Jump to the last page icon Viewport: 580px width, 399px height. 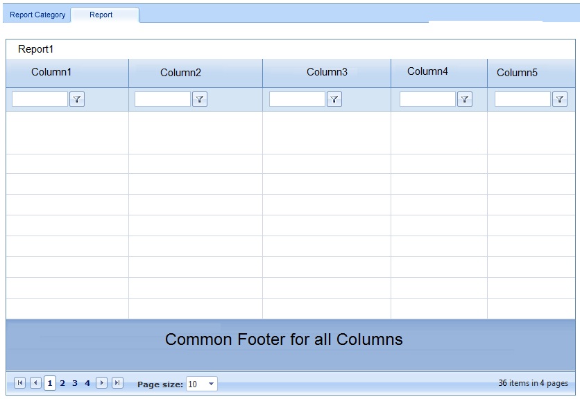[x=118, y=383]
